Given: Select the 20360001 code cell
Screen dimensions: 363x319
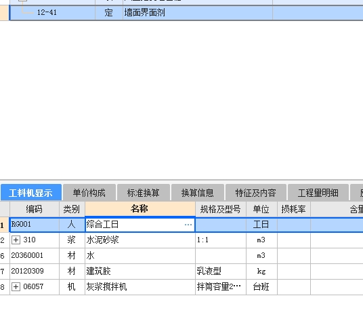Looking at the screenshot, I should coord(35,256).
